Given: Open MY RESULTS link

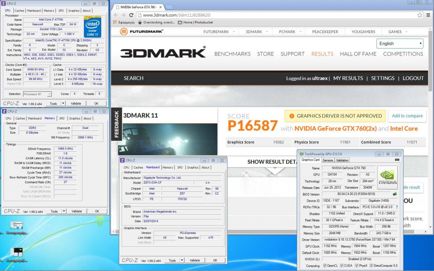Looking at the screenshot, I should click(x=348, y=78).
